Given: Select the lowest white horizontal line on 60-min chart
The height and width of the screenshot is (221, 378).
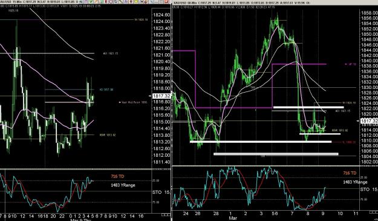Looking at the screenshot, I should [x=276, y=154].
